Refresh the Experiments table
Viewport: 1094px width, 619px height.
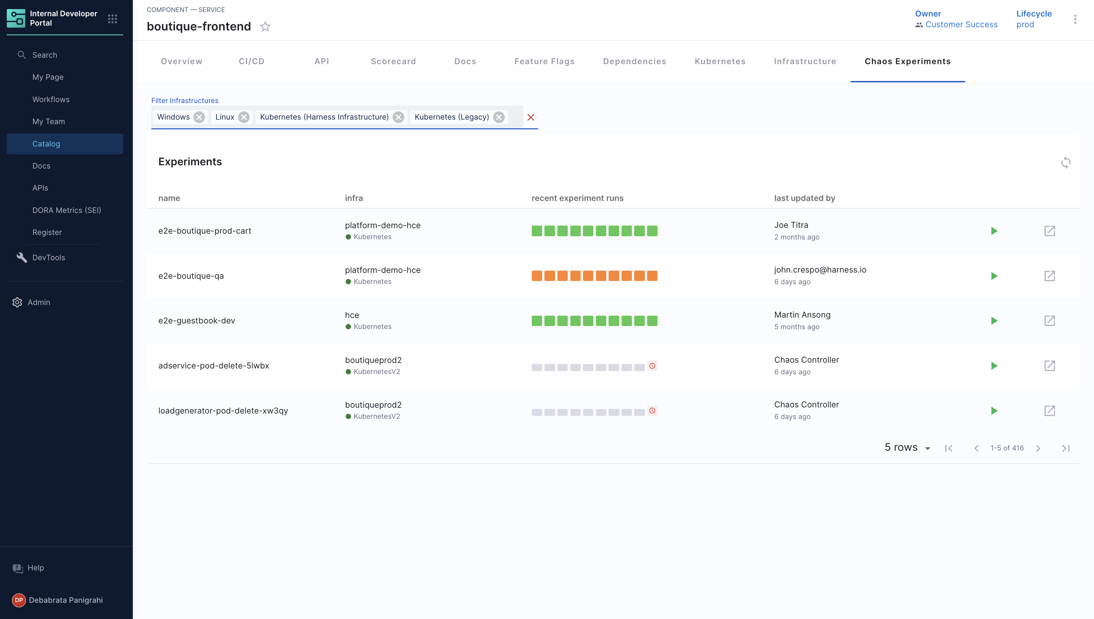point(1065,162)
